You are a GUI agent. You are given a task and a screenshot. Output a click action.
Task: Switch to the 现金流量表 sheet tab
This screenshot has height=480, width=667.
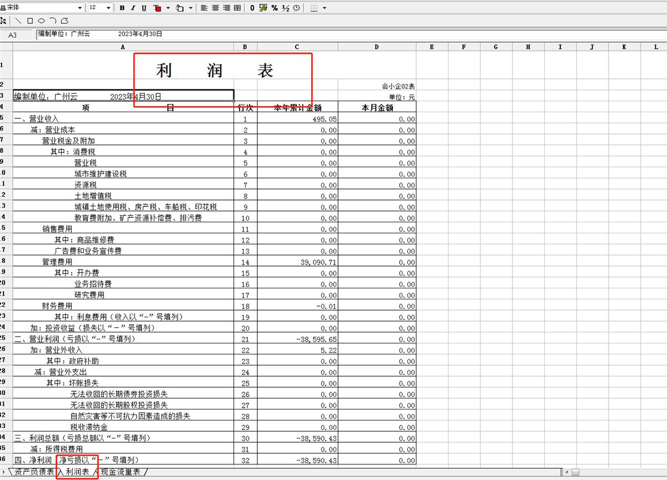tap(120, 472)
